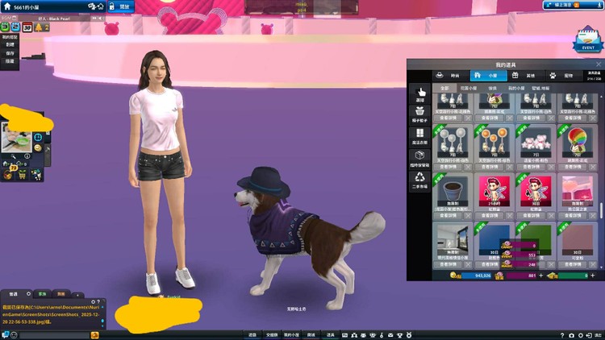
Task: Click the calendar 30 icon at top left
Action: click(27, 27)
